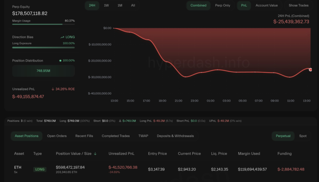Open Deposits & Withdrawals tab
Image resolution: width=319 pixels, height=182 pixels.
click(x=175, y=136)
